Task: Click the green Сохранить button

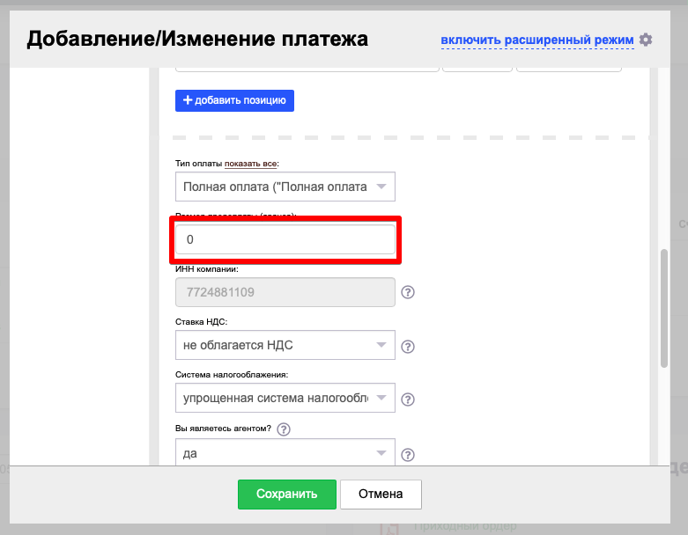Action: pyautogui.click(x=287, y=495)
